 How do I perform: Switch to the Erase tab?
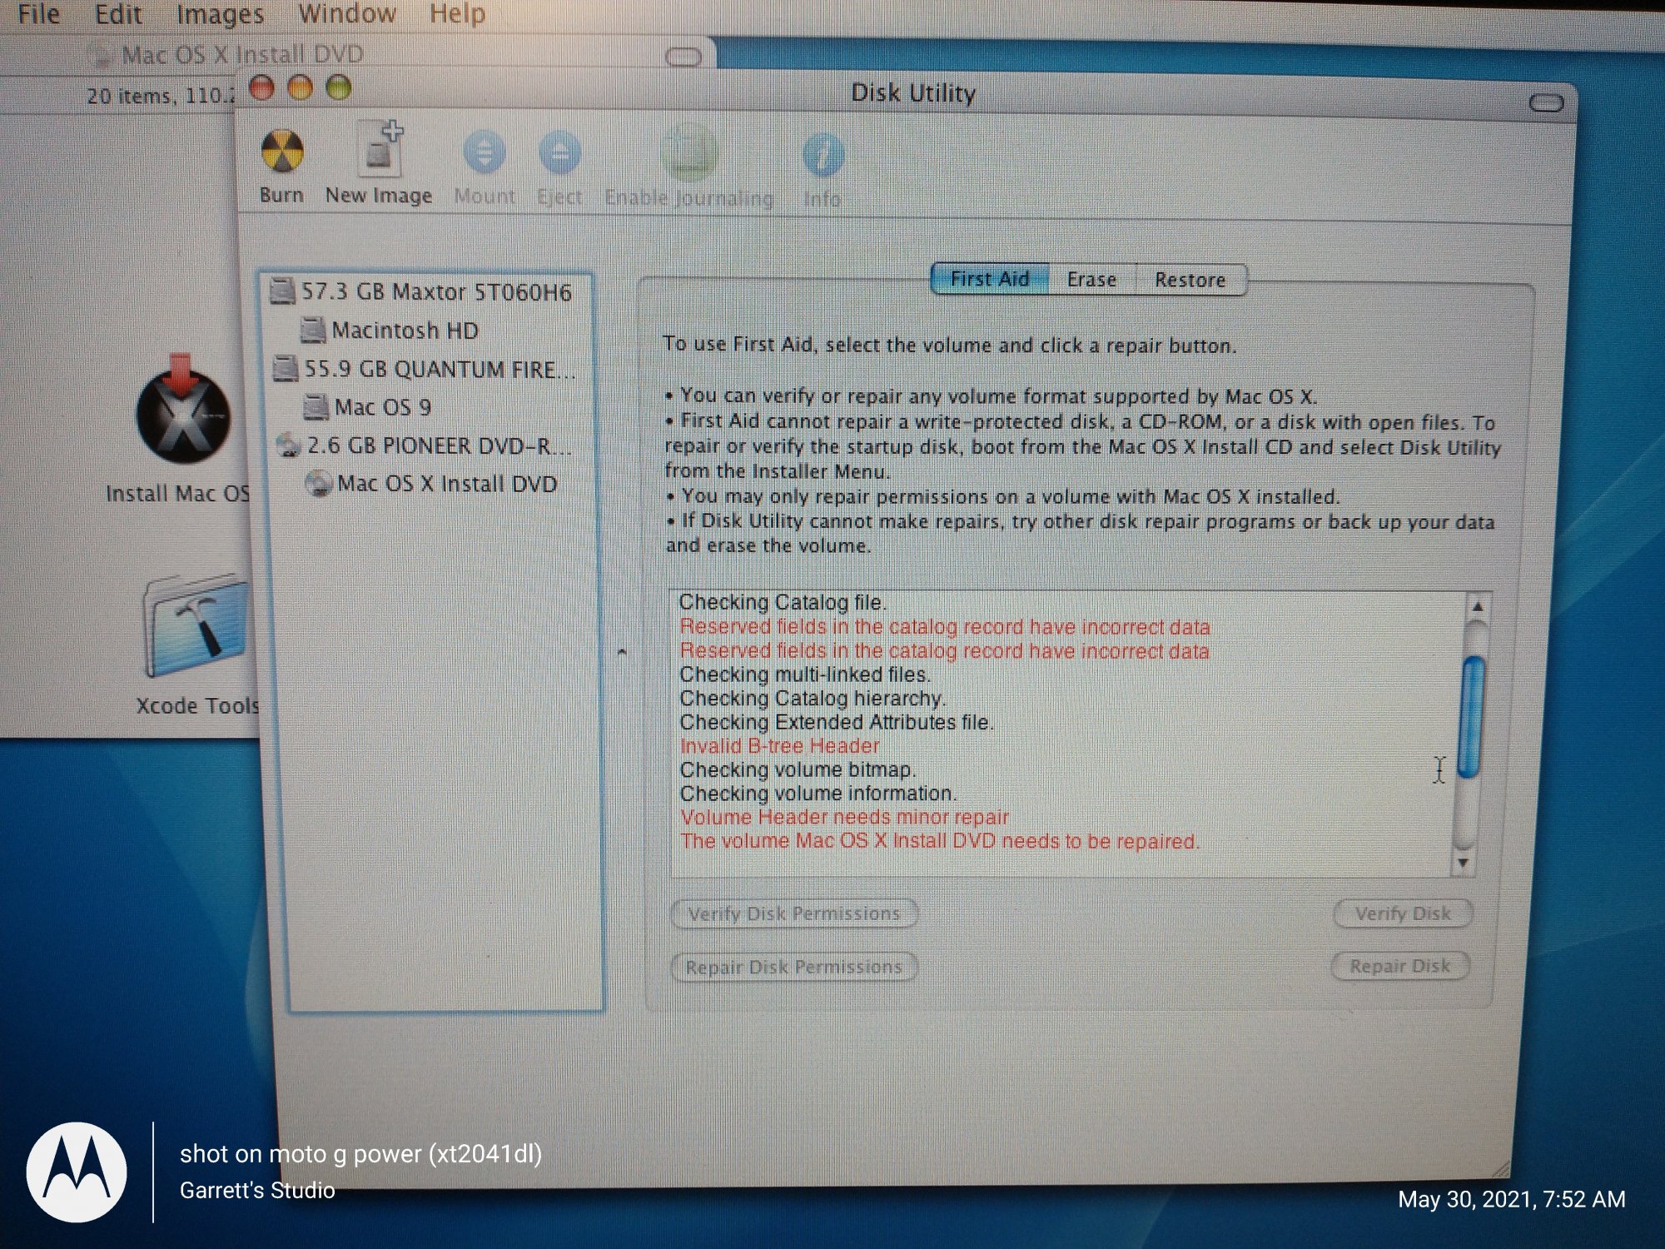(1091, 280)
